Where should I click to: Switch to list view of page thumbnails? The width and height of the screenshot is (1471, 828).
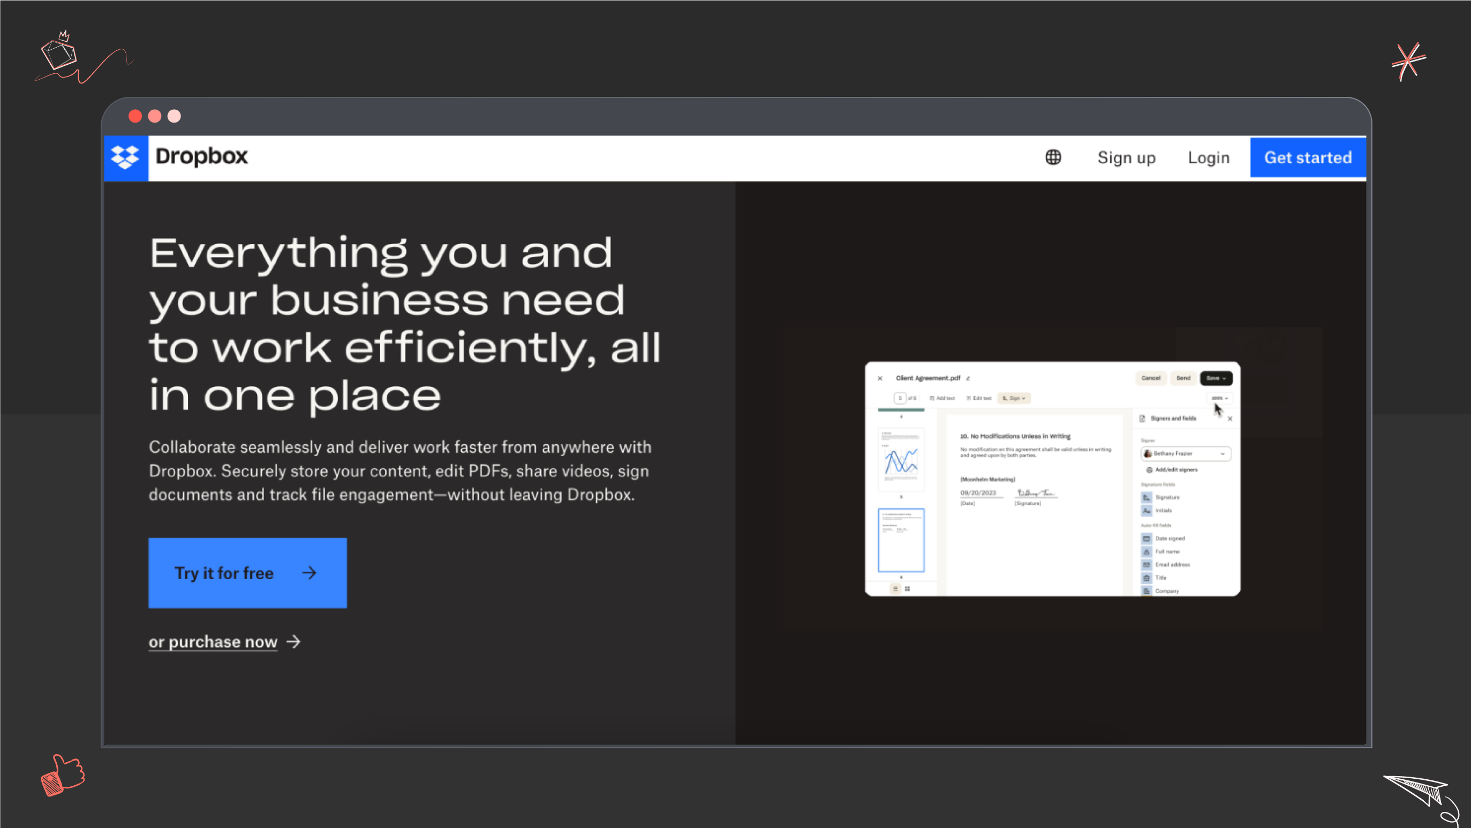point(895,589)
